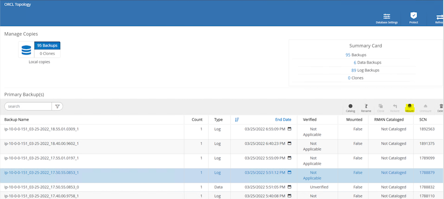Select the 95 Backups tab
Viewport: 444px width, 199px height.
coord(47,46)
